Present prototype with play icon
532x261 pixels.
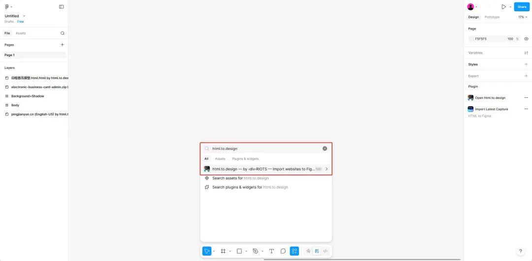(504, 7)
